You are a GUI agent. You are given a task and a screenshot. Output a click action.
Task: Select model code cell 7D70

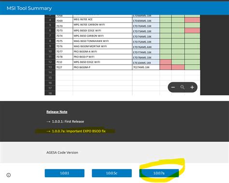coord(64,25)
